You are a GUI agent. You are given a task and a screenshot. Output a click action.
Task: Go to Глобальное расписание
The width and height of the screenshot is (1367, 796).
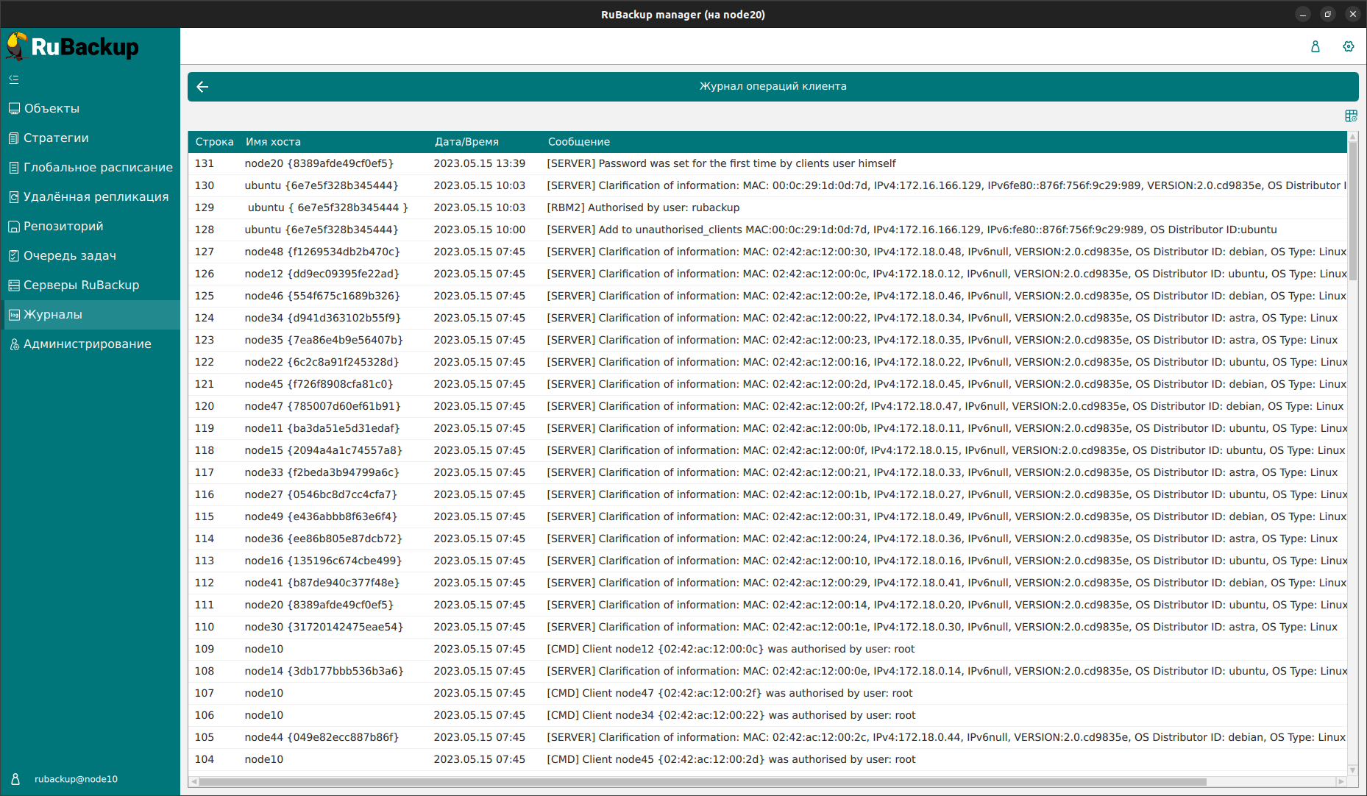pos(98,168)
